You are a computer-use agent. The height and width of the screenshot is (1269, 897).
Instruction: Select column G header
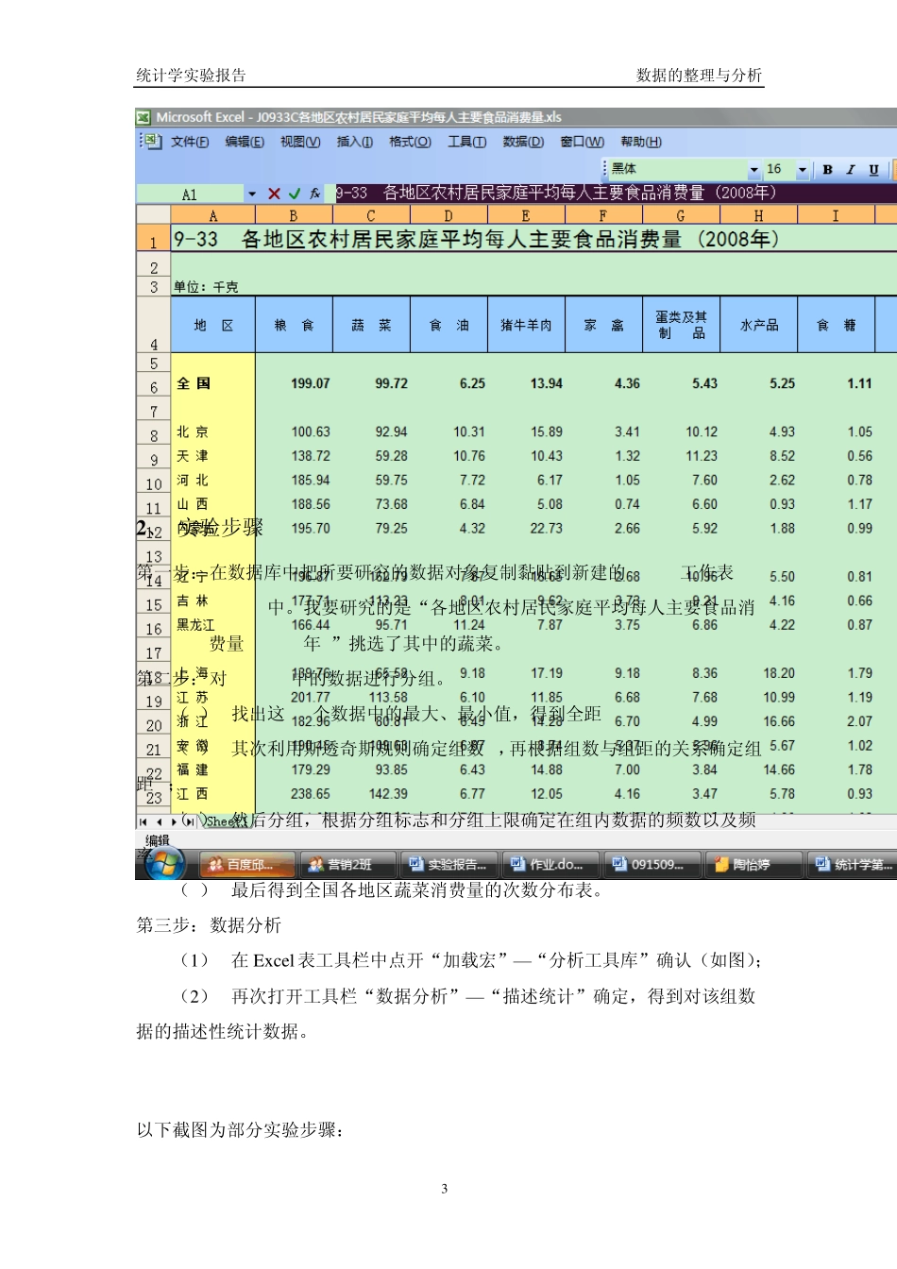(x=681, y=215)
